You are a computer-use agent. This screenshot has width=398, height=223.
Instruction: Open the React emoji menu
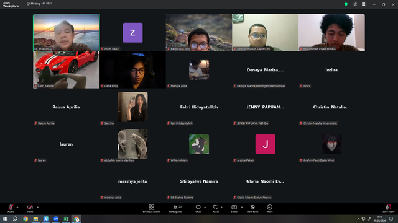[x=216, y=209]
